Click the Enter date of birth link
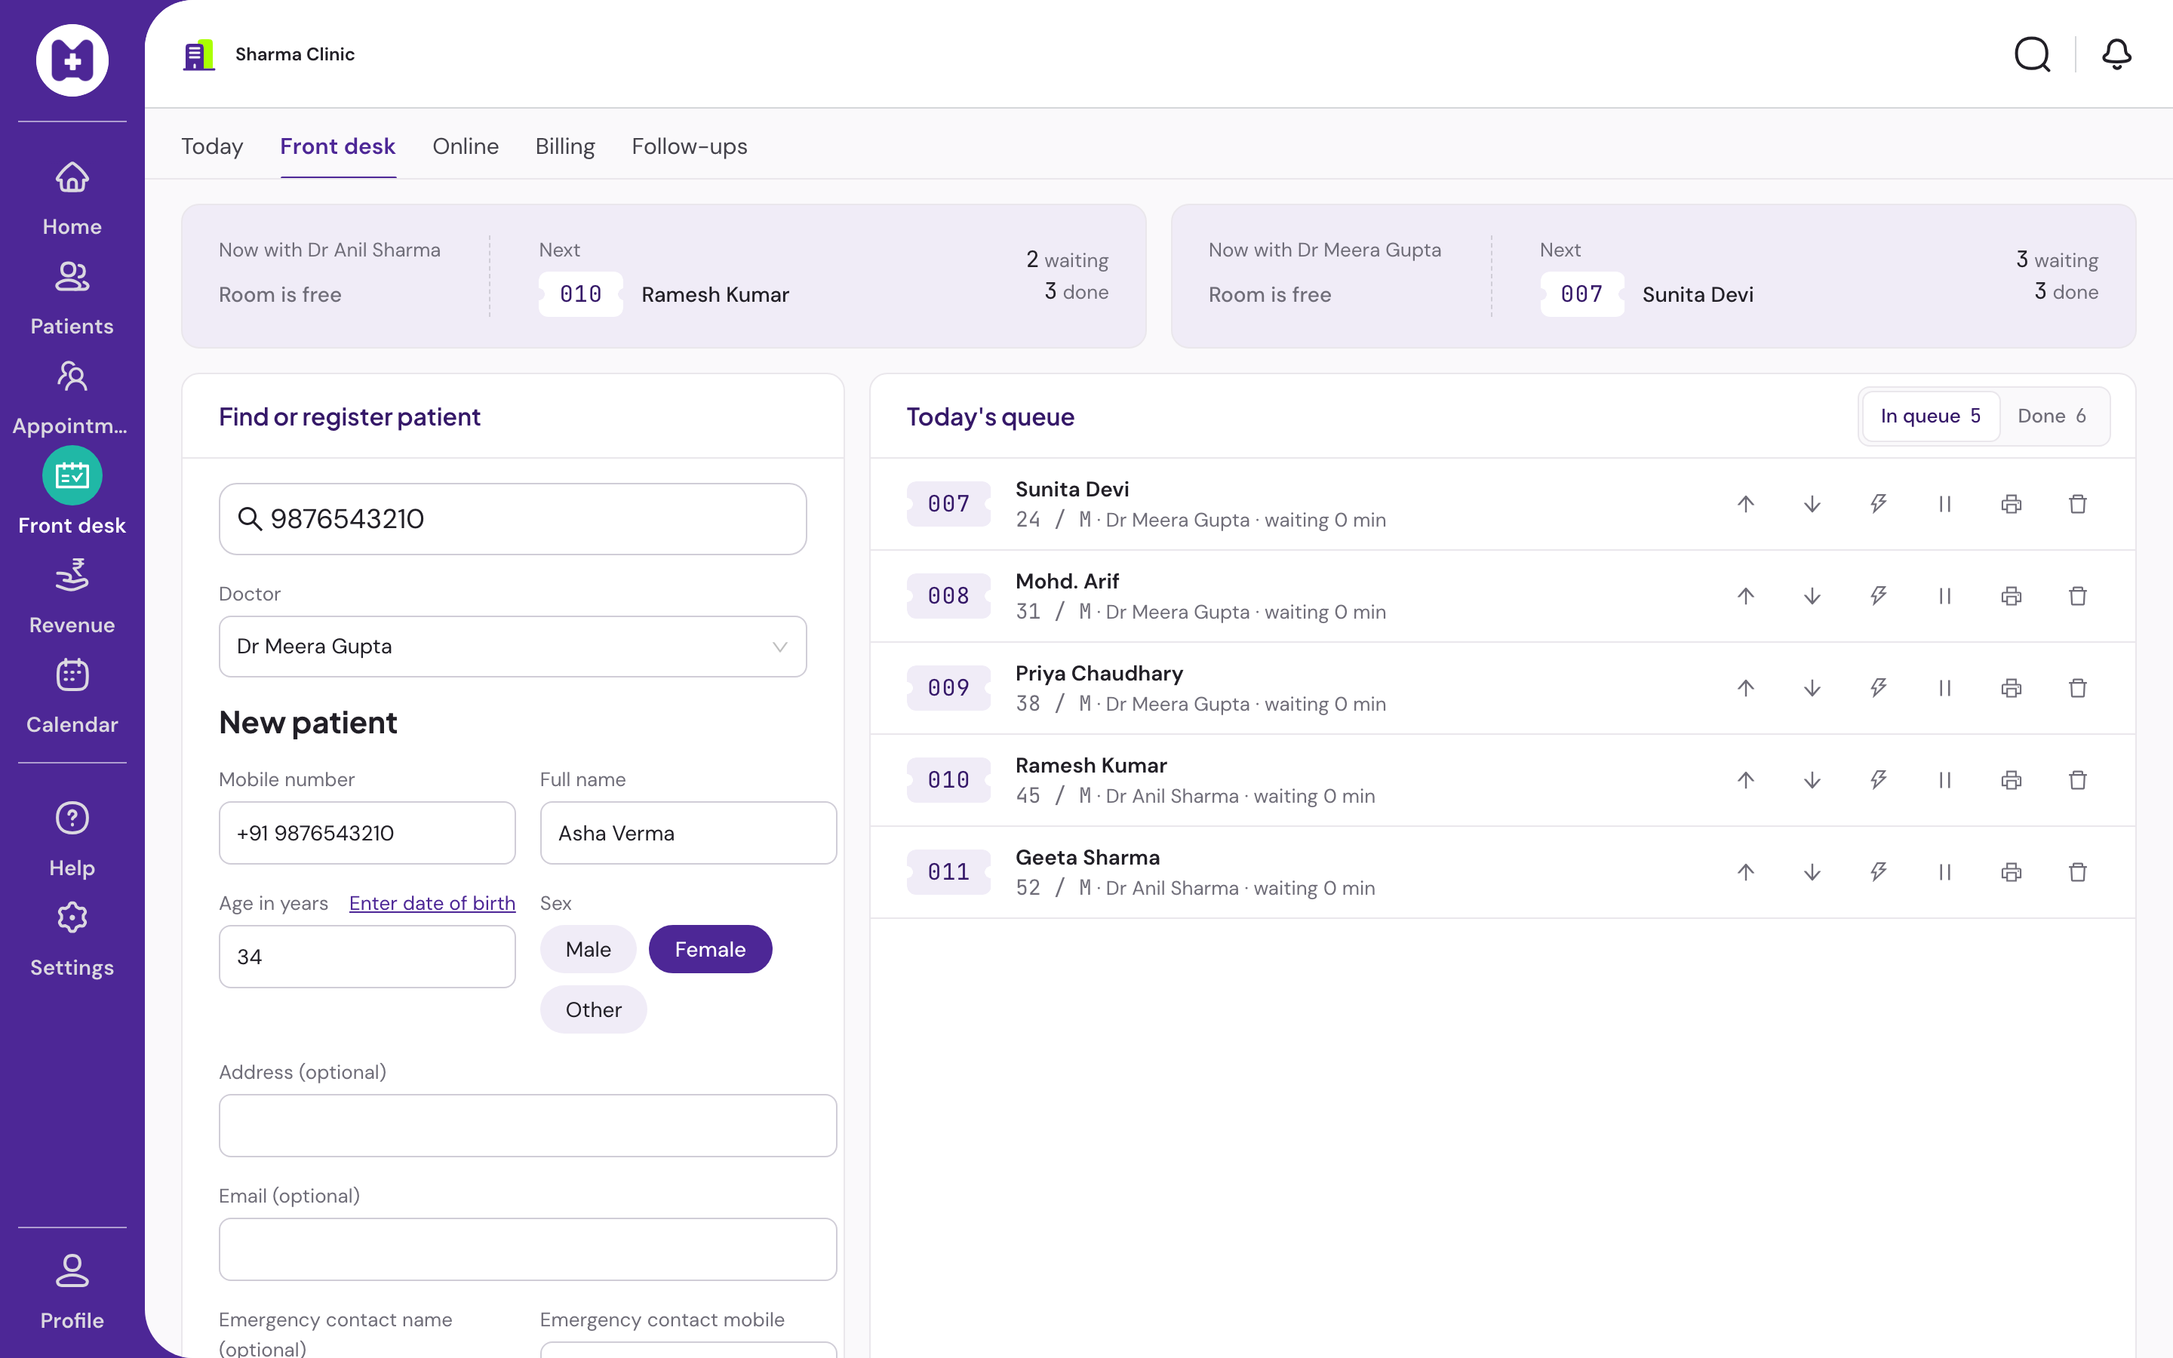 click(432, 904)
